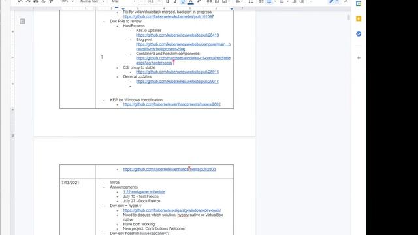Open the document outline panel icon
This screenshot has height=235, width=418.
click(x=22, y=22)
